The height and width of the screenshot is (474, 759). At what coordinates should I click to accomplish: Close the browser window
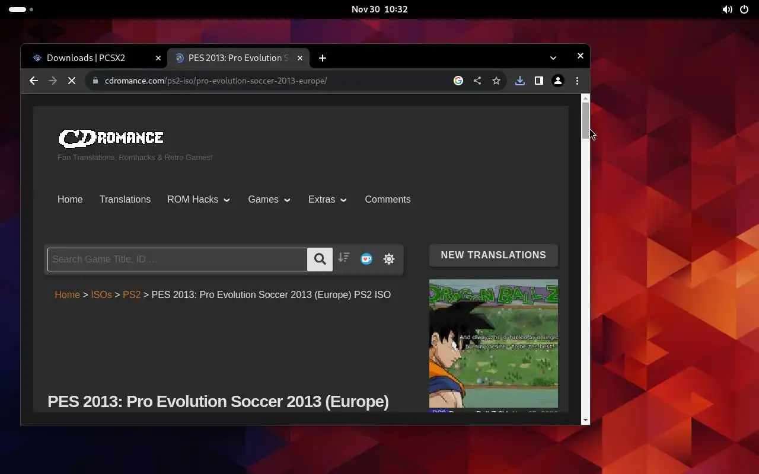581,56
